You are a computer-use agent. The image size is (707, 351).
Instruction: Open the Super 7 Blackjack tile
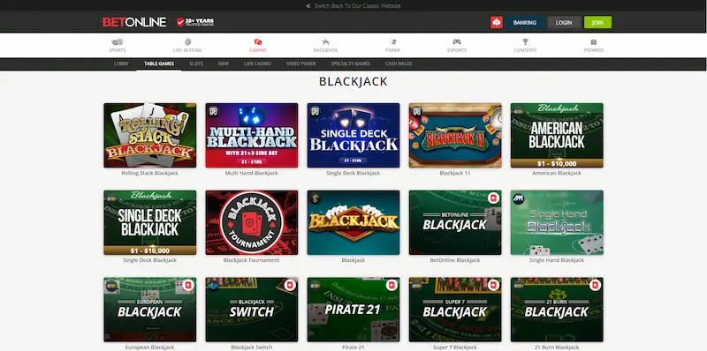coord(455,310)
